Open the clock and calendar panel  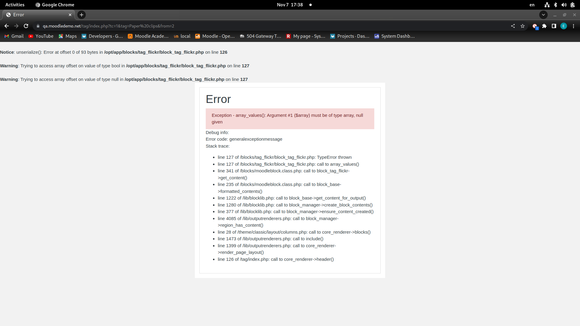point(290,5)
